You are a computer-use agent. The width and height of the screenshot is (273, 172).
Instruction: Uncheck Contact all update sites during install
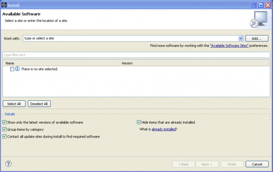(5, 136)
